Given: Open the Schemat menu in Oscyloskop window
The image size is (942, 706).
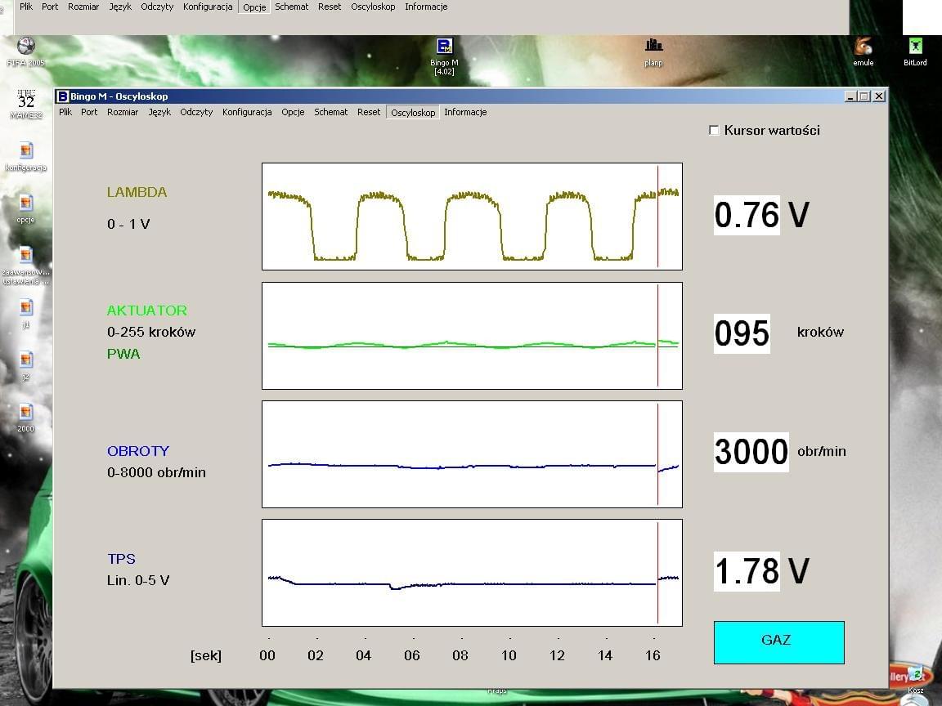Looking at the screenshot, I should pyautogui.click(x=331, y=113).
